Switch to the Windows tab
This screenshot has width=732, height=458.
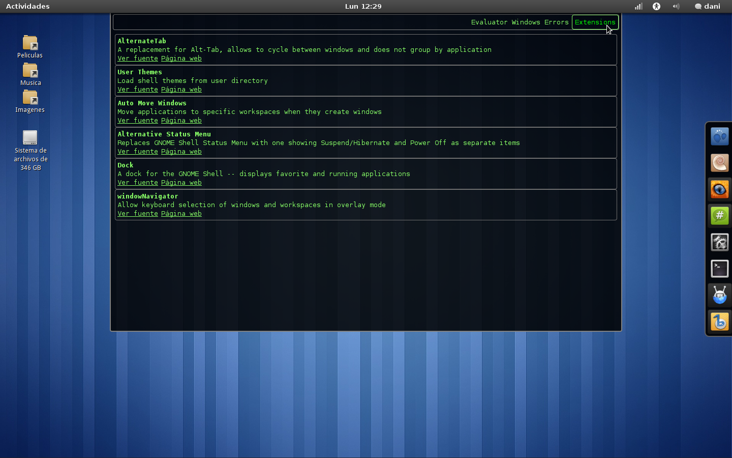click(x=526, y=22)
